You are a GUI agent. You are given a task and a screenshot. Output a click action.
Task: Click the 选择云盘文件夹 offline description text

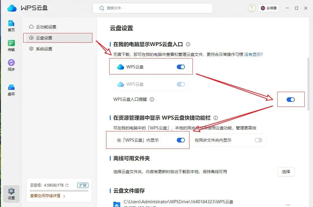pos(170,172)
